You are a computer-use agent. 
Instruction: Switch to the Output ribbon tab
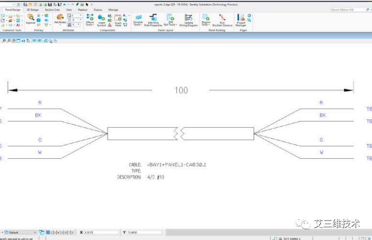pyautogui.click(x=98, y=10)
